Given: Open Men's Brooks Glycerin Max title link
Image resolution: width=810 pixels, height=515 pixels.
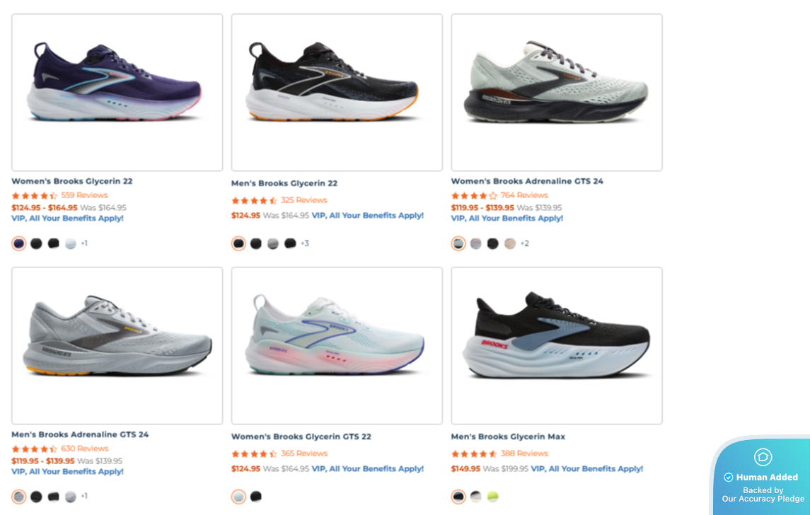Looking at the screenshot, I should point(508,436).
